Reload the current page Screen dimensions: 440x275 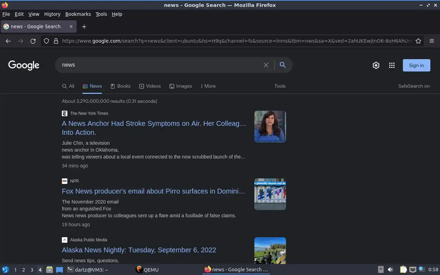[x=33, y=41]
